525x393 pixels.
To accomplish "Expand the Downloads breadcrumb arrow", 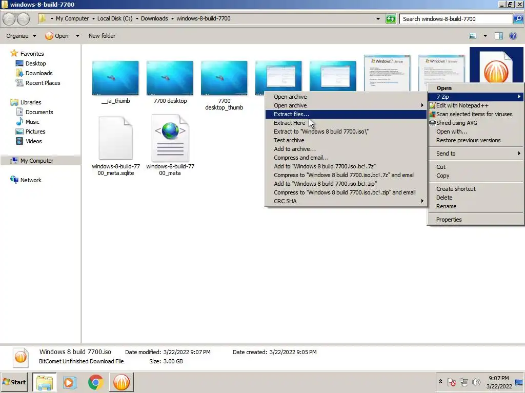I will [172, 19].
